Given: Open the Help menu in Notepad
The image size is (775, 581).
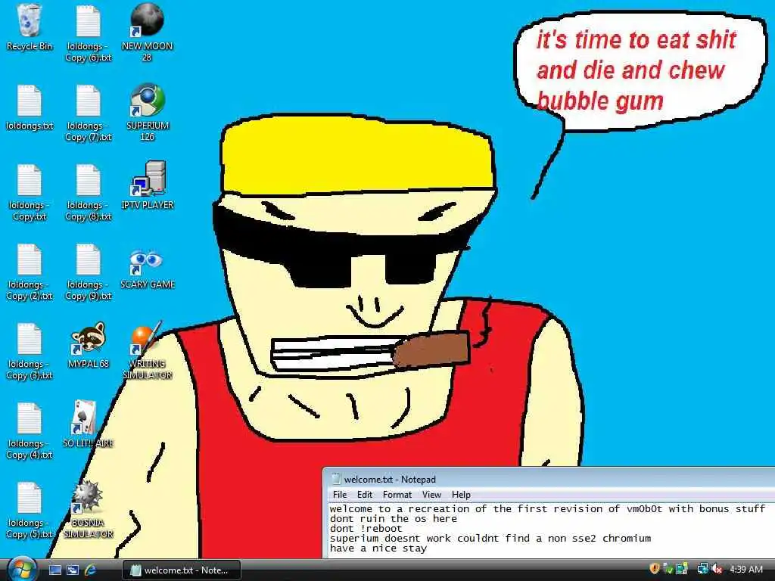Looking at the screenshot, I should (x=461, y=495).
